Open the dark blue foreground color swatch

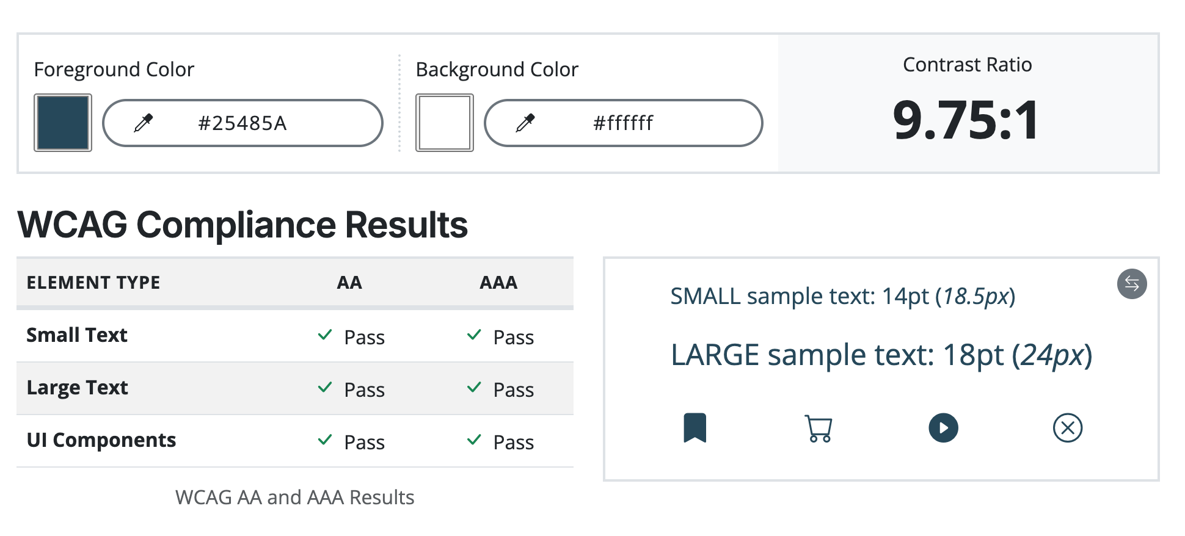[x=63, y=123]
